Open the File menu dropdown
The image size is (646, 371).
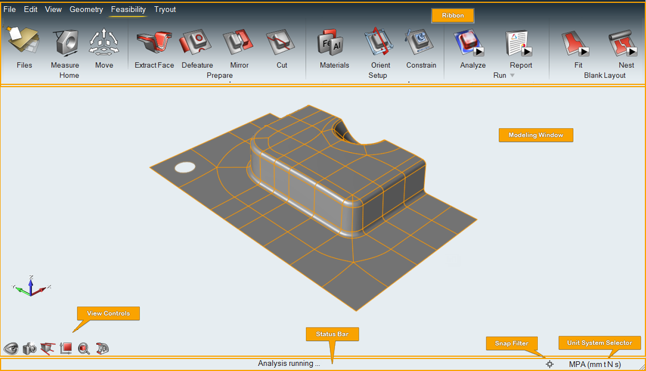10,9
